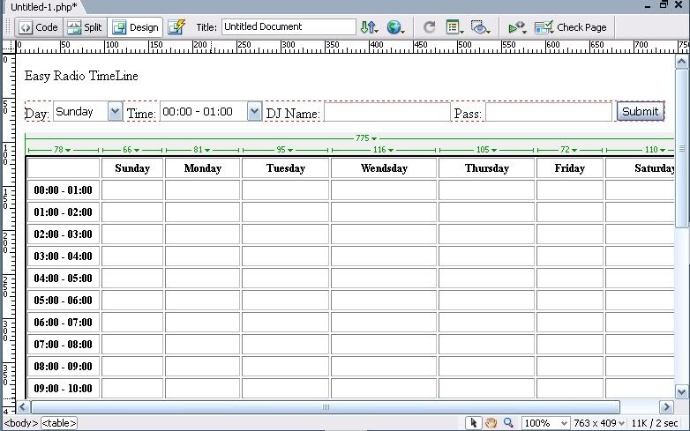The width and height of the screenshot is (690, 431).
Task: Open the Visual Aids eye icon
Action: pyautogui.click(x=480, y=27)
